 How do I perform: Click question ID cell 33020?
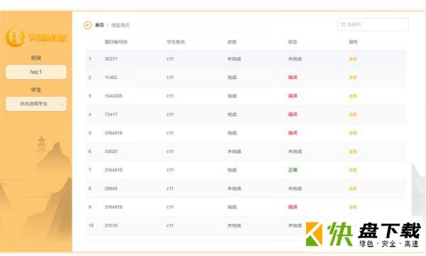[111, 151]
